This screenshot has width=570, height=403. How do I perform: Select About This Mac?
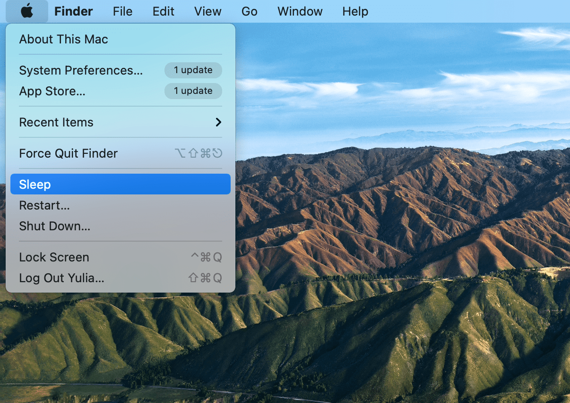click(63, 39)
